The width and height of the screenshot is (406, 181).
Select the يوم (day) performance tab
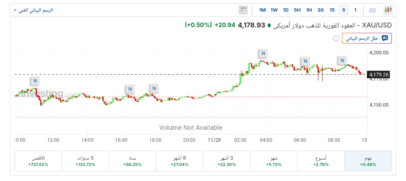[x=368, y=161]
